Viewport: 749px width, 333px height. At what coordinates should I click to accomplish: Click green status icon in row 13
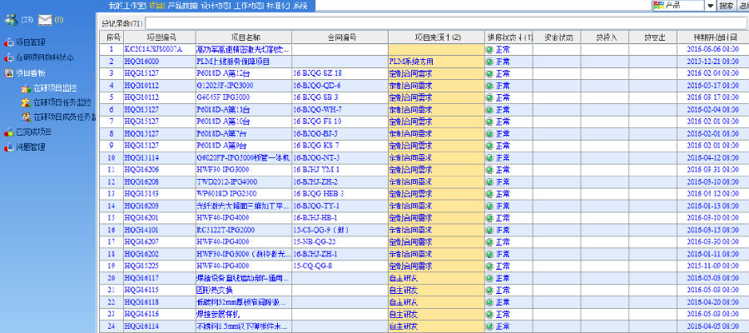pyautogui.click(x=489, y=194)
